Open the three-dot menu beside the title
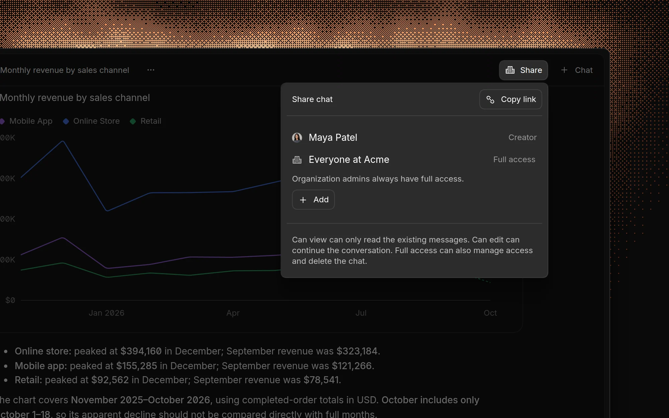The image size is (669, 418). [151, 70]
